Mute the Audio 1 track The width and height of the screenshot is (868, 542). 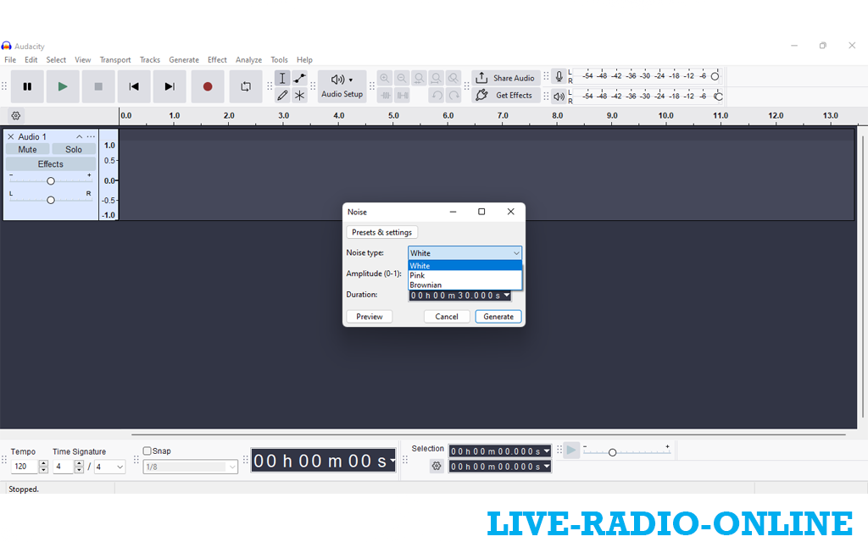point(27,149)
